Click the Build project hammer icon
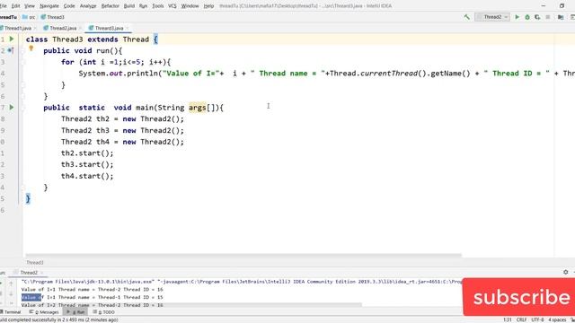This screenshot has width=575, height=323. point(467,17)
